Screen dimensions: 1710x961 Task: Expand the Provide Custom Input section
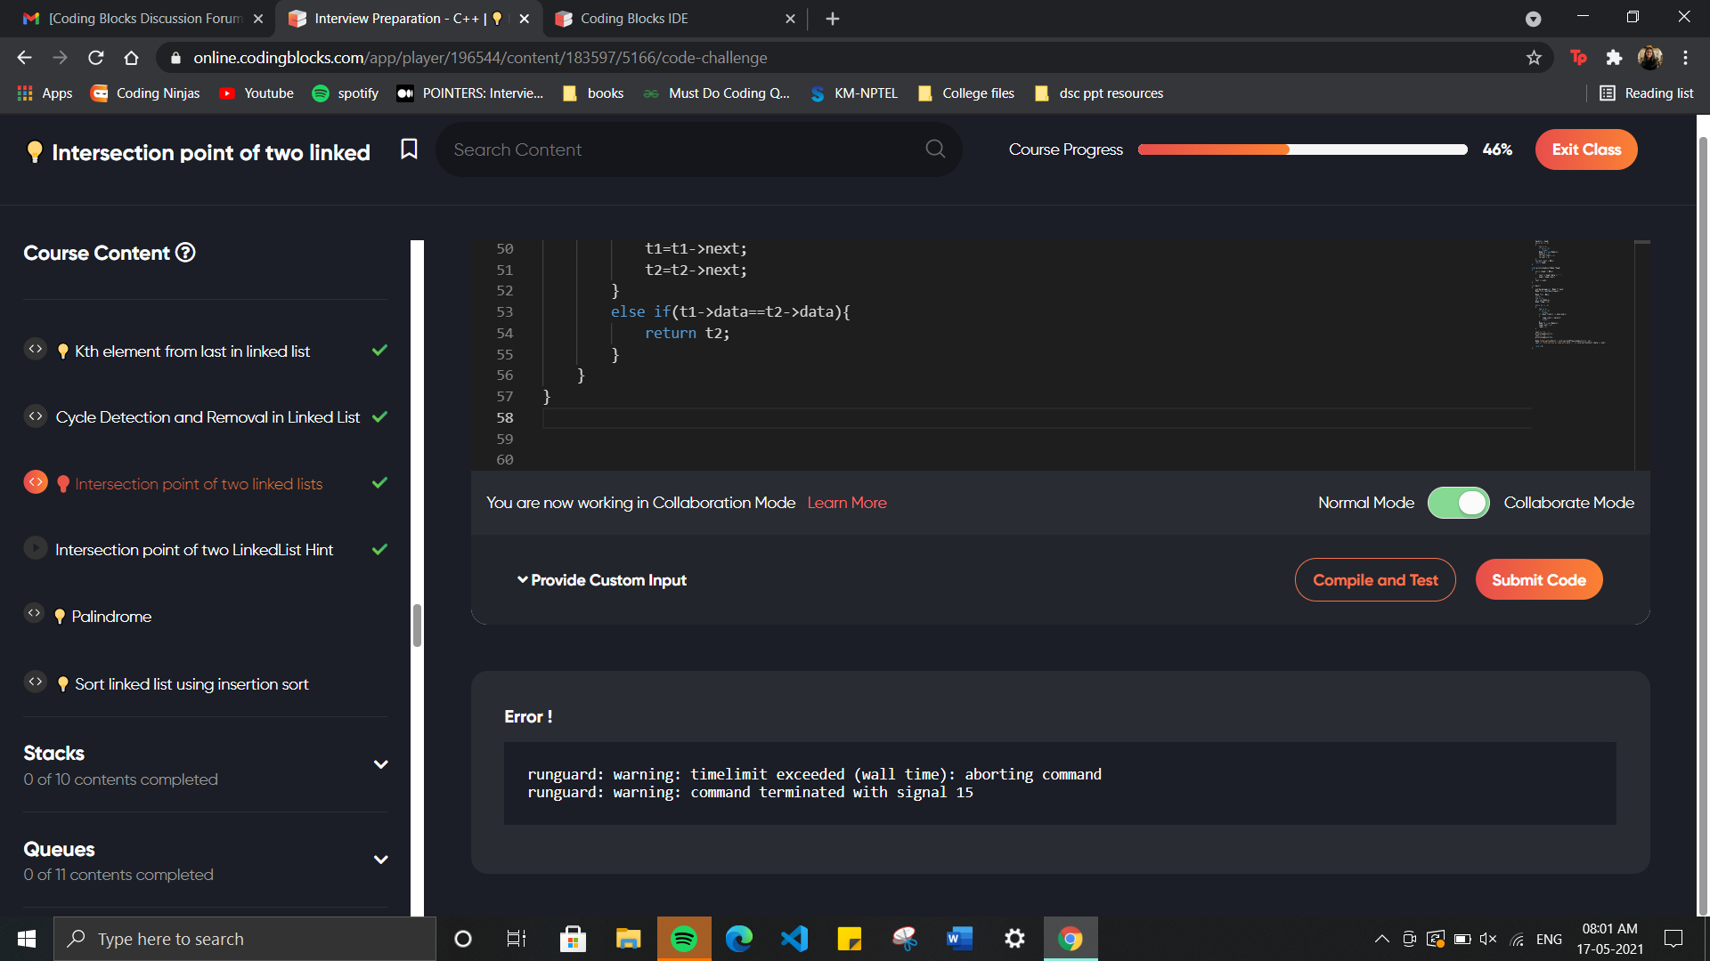tap(602, 580)
